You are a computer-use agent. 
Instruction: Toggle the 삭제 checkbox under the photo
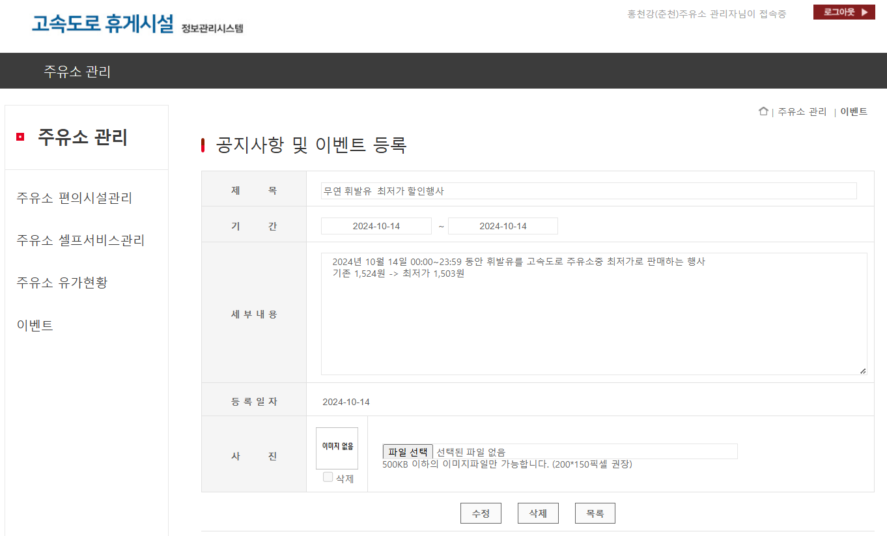[x=328, y=477]
